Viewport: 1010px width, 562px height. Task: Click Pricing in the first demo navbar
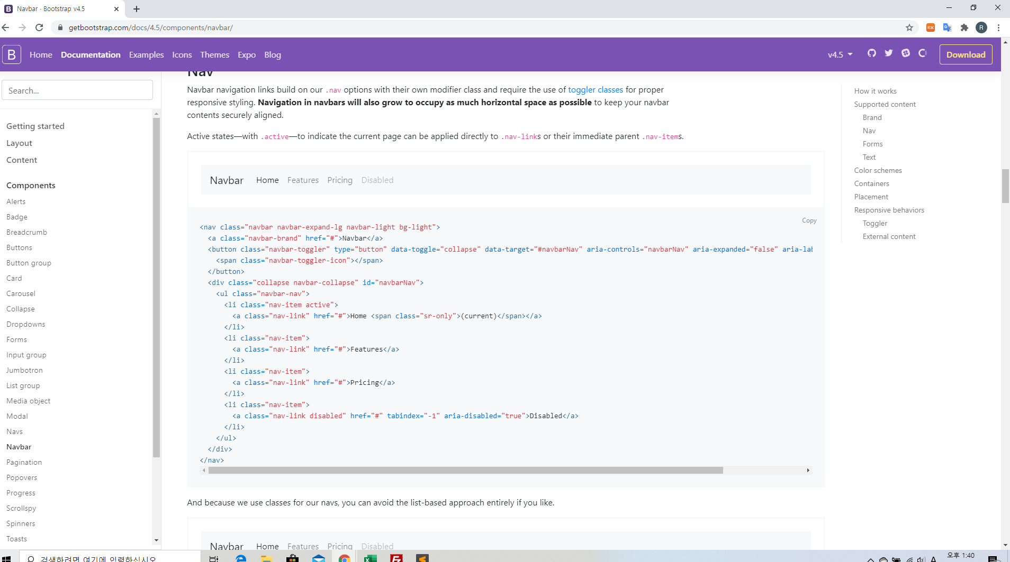[340, 180]
